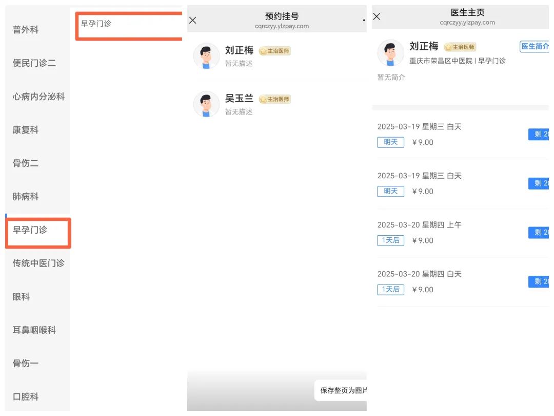Tap the doctor avatar on the 医生主页 page
The width and height of the screenshot is (554, 416).
(390, 53)
